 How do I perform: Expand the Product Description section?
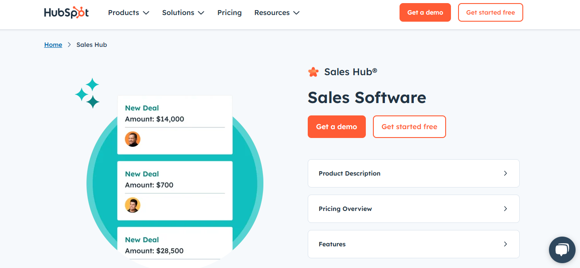tap(413, 173)
